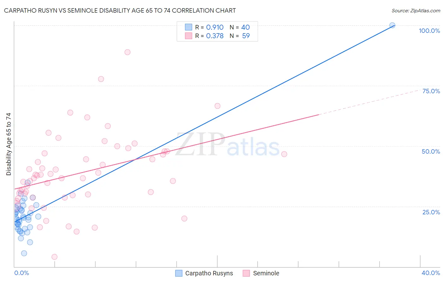Click the pink R = 0.378 legend box

pyautogui.click(x=189, y=36)
